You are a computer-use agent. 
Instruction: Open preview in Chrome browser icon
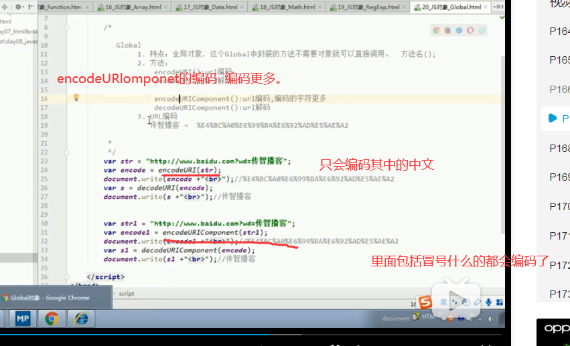tap(437, 31)
